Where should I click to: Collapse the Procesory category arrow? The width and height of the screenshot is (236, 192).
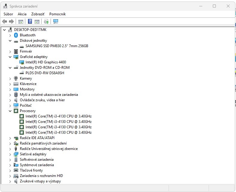(x=10, y=111)
